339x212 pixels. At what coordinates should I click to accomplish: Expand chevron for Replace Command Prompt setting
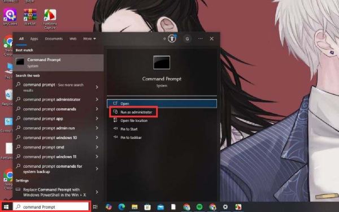click(x=97, y=192)
